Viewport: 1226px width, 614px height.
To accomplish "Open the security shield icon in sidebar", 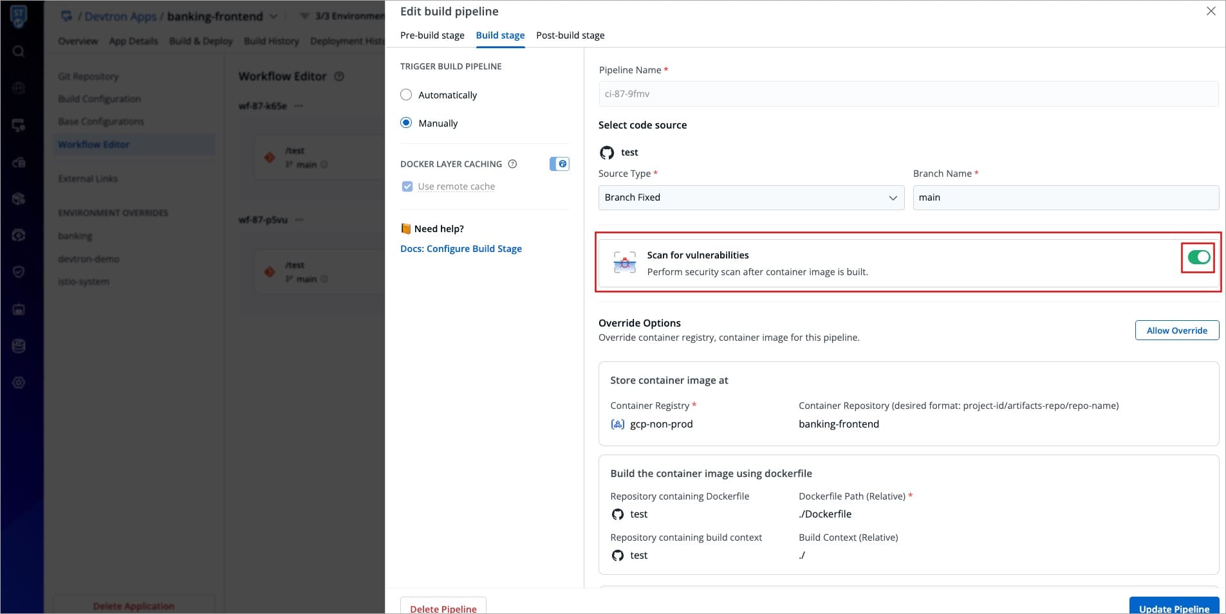I will pyautogui.click(x=19, y=272).
